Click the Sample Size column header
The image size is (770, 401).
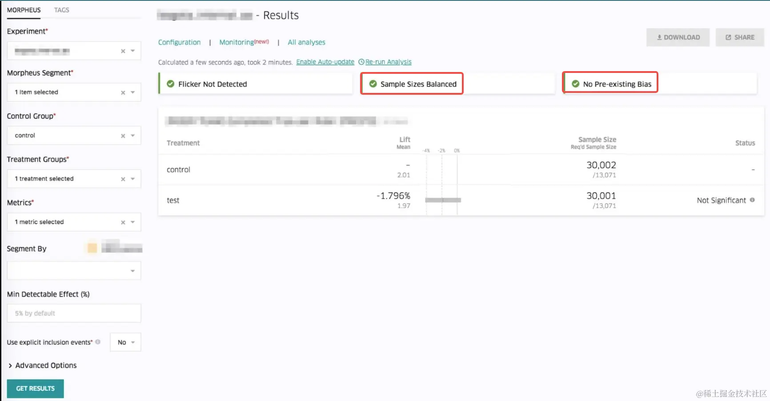597,140
